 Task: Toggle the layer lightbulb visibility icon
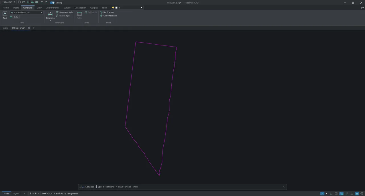(113, 8)
